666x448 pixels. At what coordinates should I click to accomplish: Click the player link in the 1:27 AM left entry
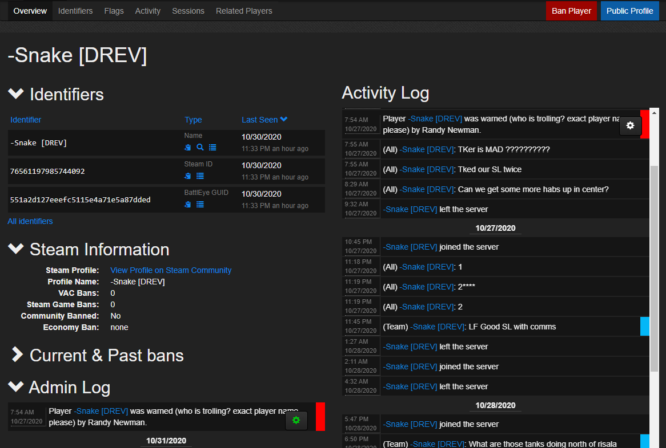(x=410, y=347)
